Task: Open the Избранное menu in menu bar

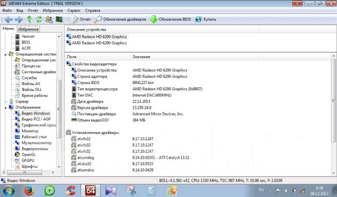Action: click(x=53, y=11)
